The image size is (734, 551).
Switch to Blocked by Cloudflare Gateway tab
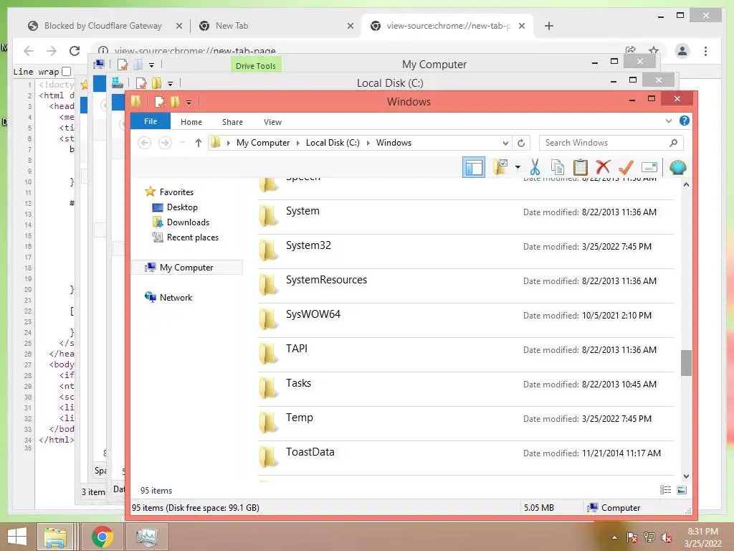tap(103, 26)
